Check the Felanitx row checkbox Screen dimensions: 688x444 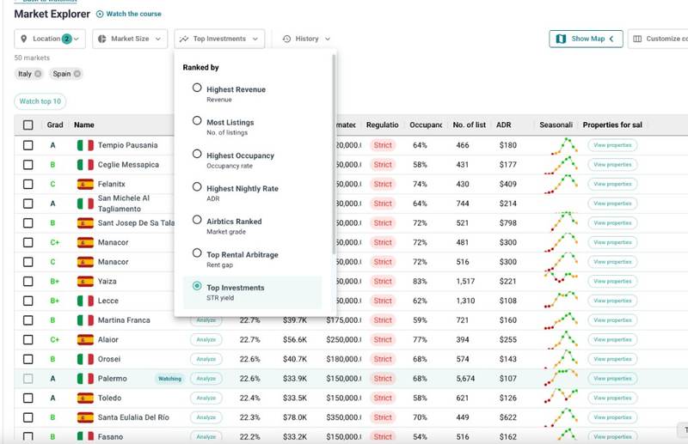point(28,184)
